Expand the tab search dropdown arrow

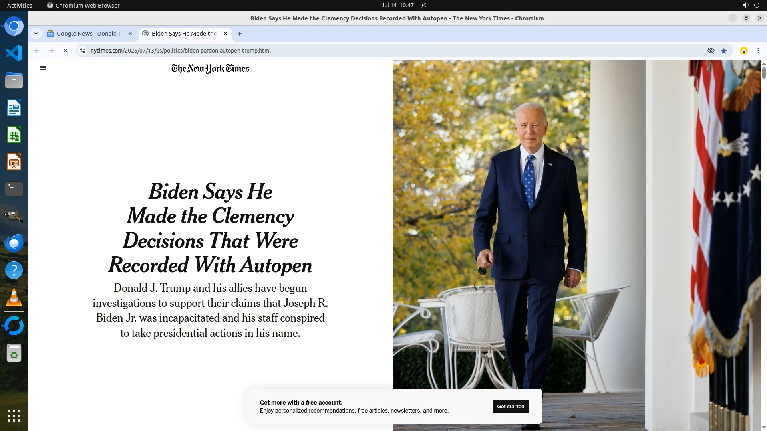(36, 34)
